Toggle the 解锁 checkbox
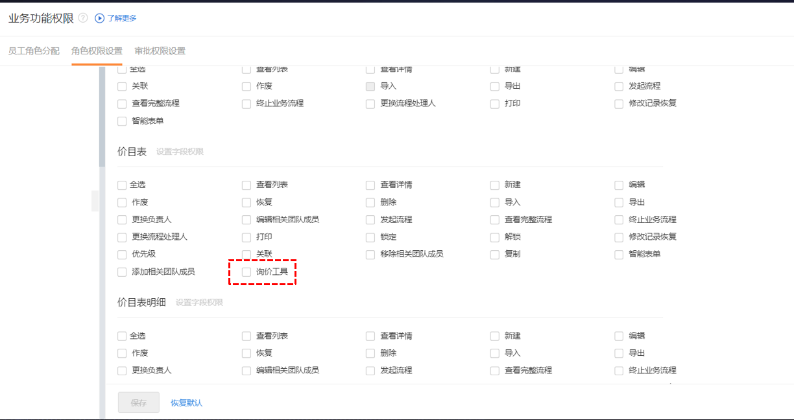The width and height of the screenshot is (794, 420). 495,237
